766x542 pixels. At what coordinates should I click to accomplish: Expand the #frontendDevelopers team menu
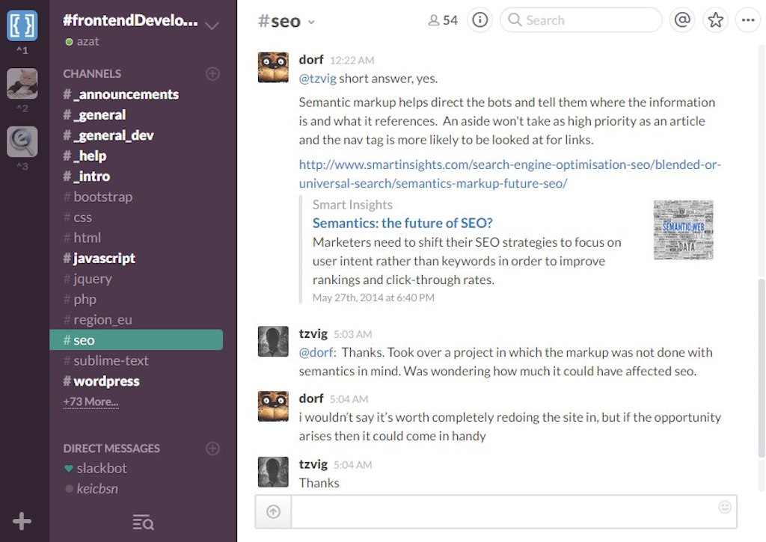(x=212, y=25)
